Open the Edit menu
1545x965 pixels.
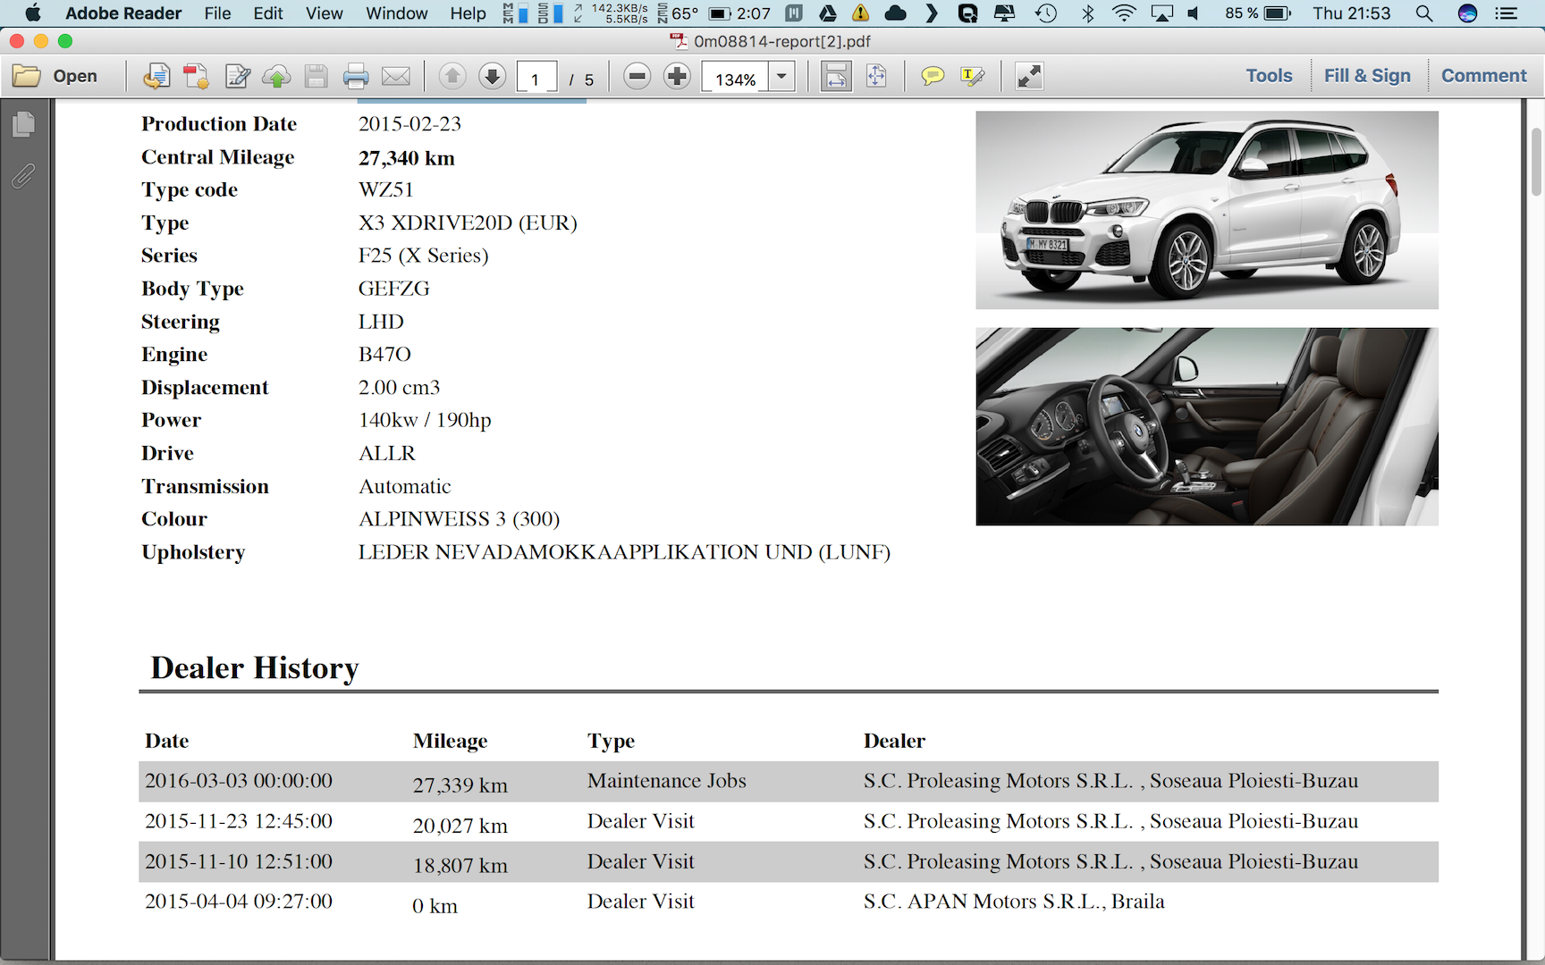click(x=268, y=13)
